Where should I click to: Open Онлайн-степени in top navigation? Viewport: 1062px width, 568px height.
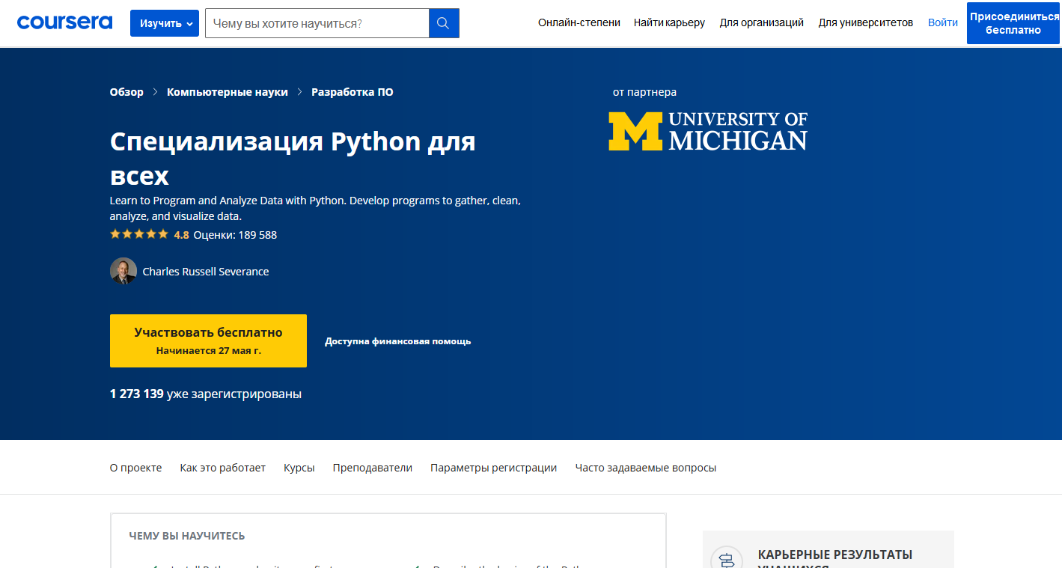click(579, 22)
